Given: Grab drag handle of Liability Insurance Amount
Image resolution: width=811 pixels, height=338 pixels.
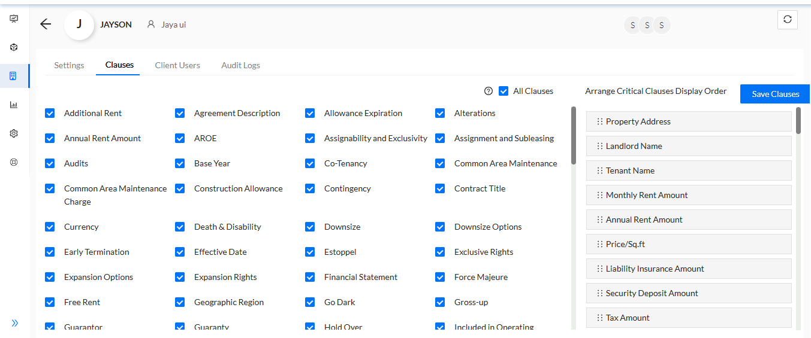Looking at the screenshot, I should (599, 269).
